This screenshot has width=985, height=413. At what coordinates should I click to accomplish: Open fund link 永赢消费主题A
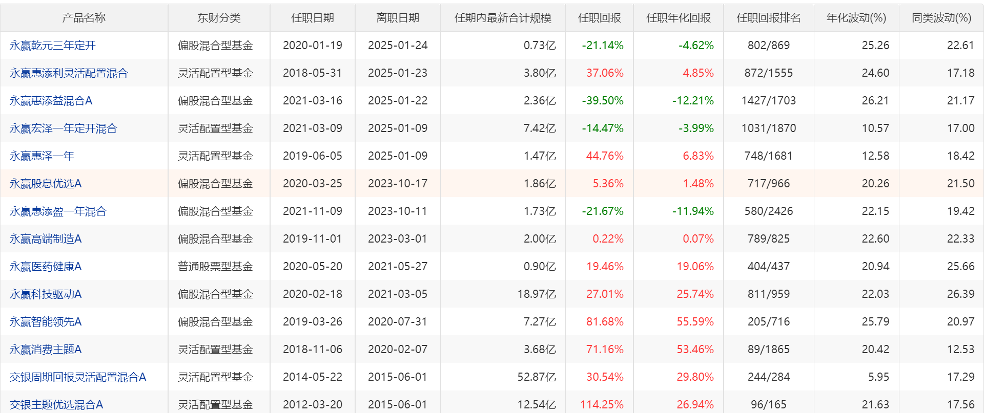46,350
